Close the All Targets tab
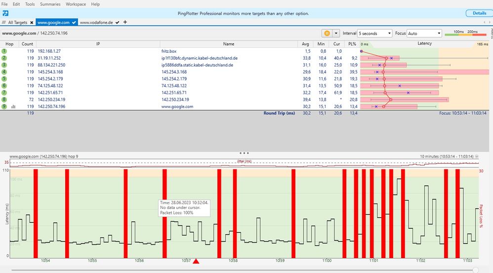 point(32,23)
